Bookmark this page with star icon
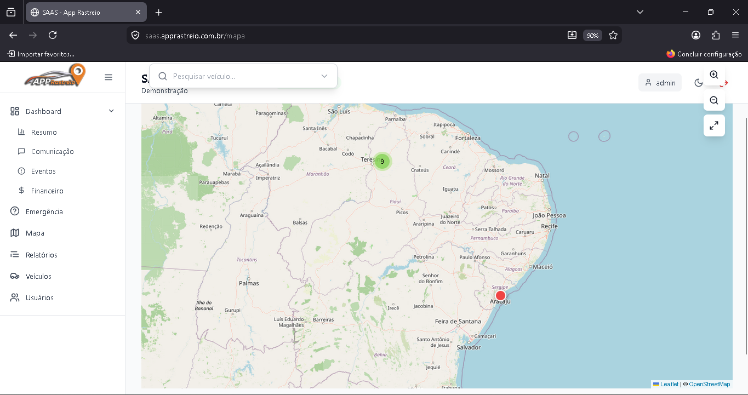 [613, 35]
